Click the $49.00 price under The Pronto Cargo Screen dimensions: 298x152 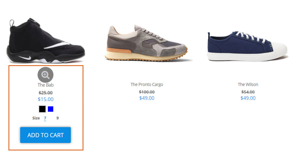coord(147,98)
